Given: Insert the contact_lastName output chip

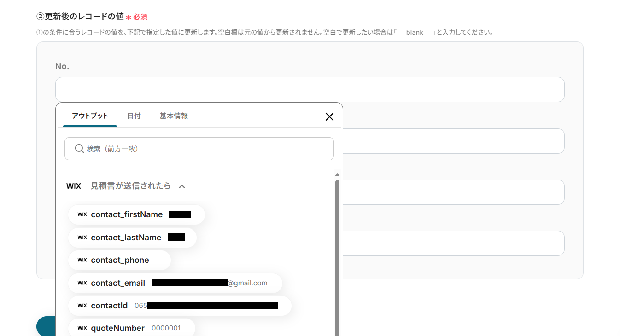Looking at the screenshot, I should (x=132, y=238).
